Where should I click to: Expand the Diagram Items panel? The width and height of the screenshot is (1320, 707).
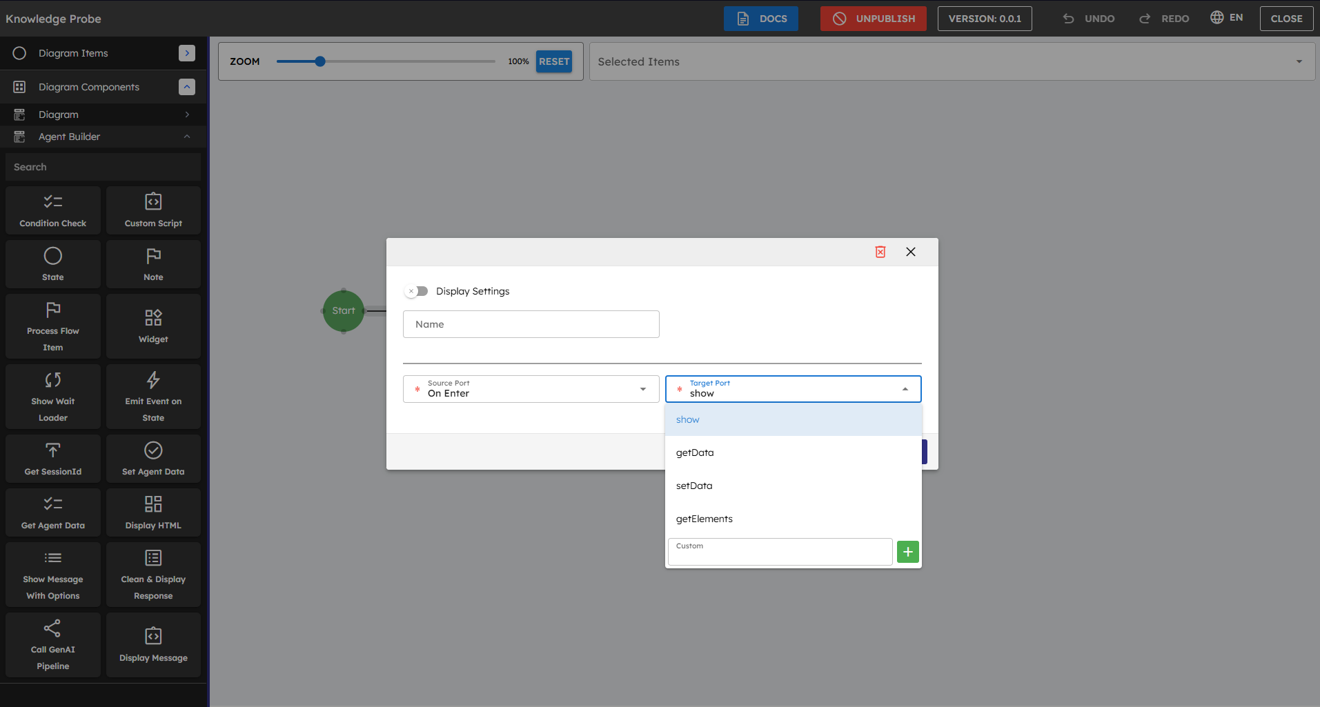click(186, 53)
